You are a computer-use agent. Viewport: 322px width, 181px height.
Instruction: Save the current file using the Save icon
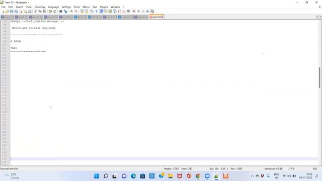point(12,11)
